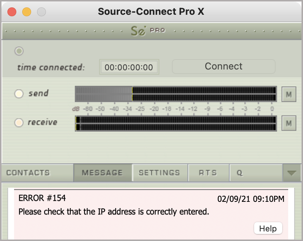This screenshot has height=241, width=303.
Task: Toggle the receive indicator light
Action: click(x=19, y=123)
